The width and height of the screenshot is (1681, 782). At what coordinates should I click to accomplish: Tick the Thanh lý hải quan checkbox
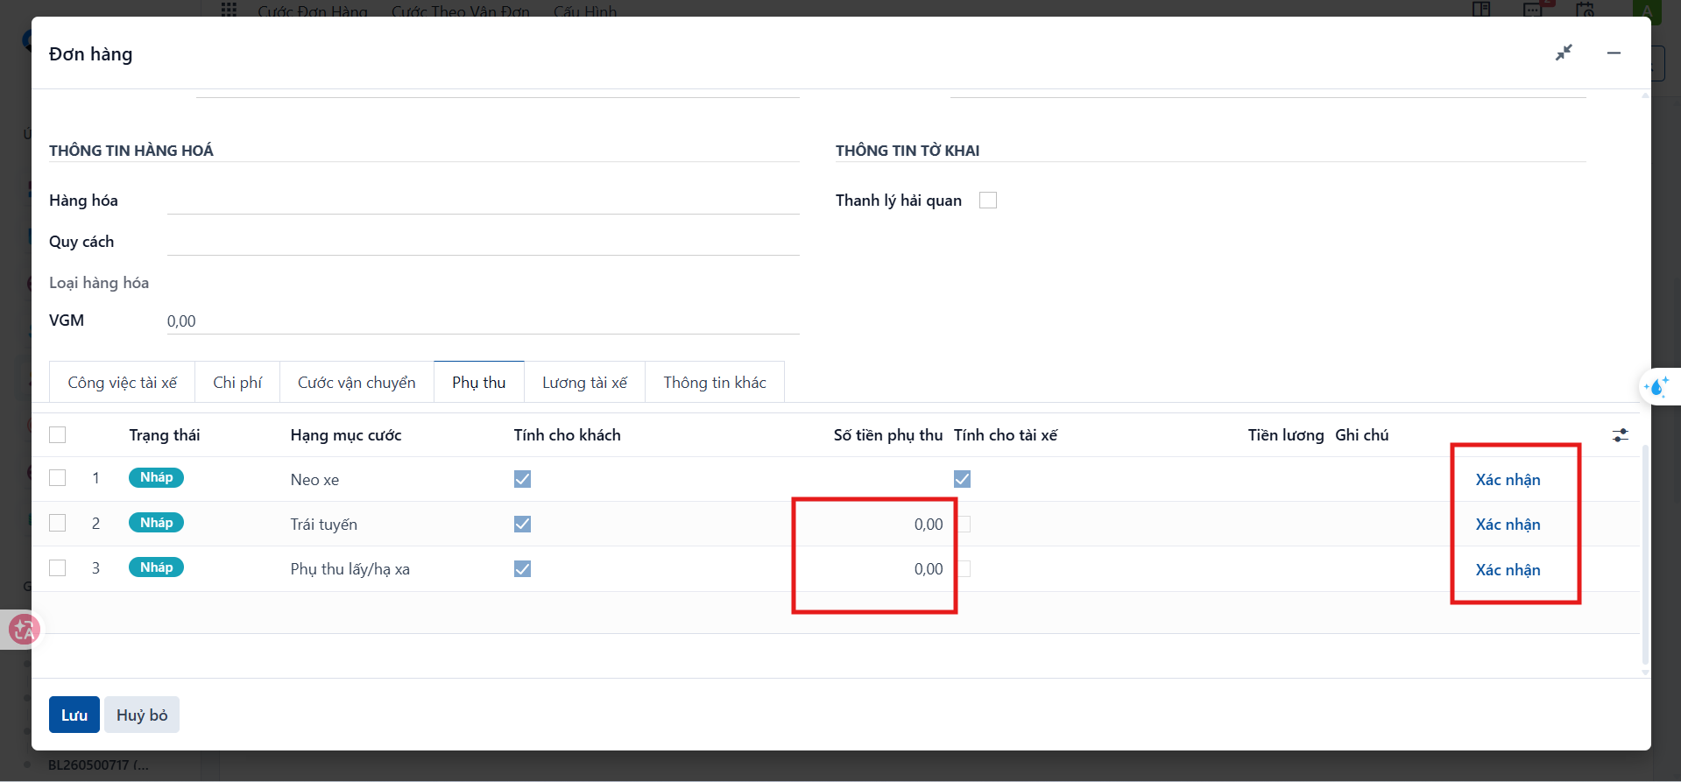tap(988, 201)
